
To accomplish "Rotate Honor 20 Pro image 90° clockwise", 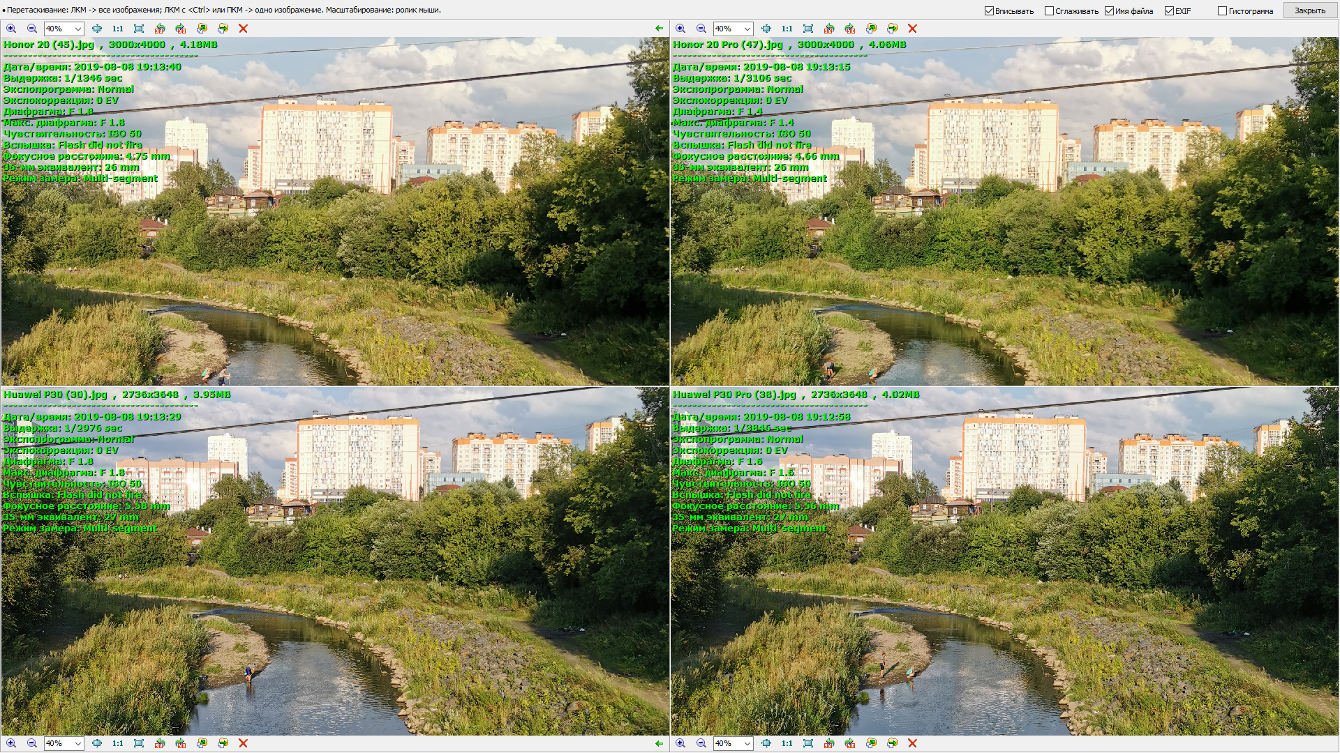I will [x=850, y=29].
